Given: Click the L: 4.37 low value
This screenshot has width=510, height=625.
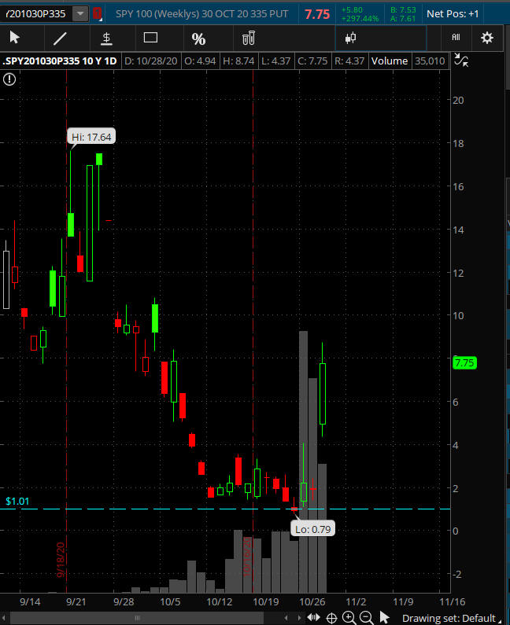Looking at the screenshot, I should point(275,61).
